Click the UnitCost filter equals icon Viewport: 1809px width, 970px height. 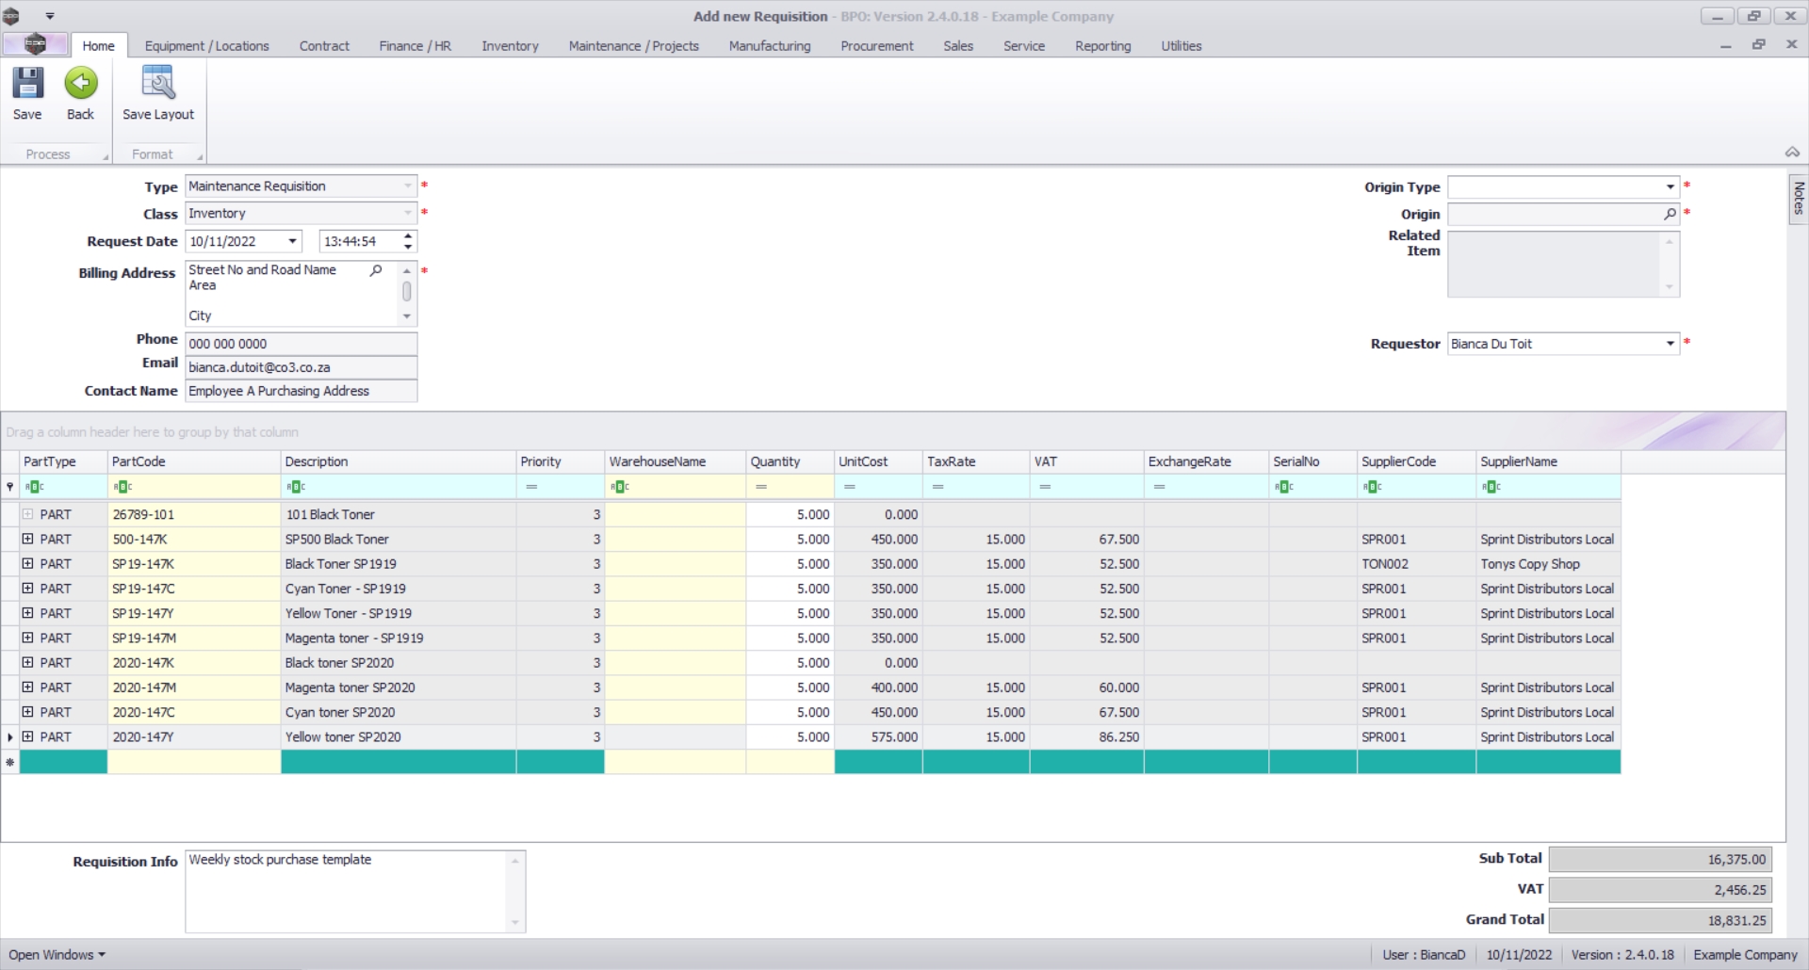click(850, 487)
